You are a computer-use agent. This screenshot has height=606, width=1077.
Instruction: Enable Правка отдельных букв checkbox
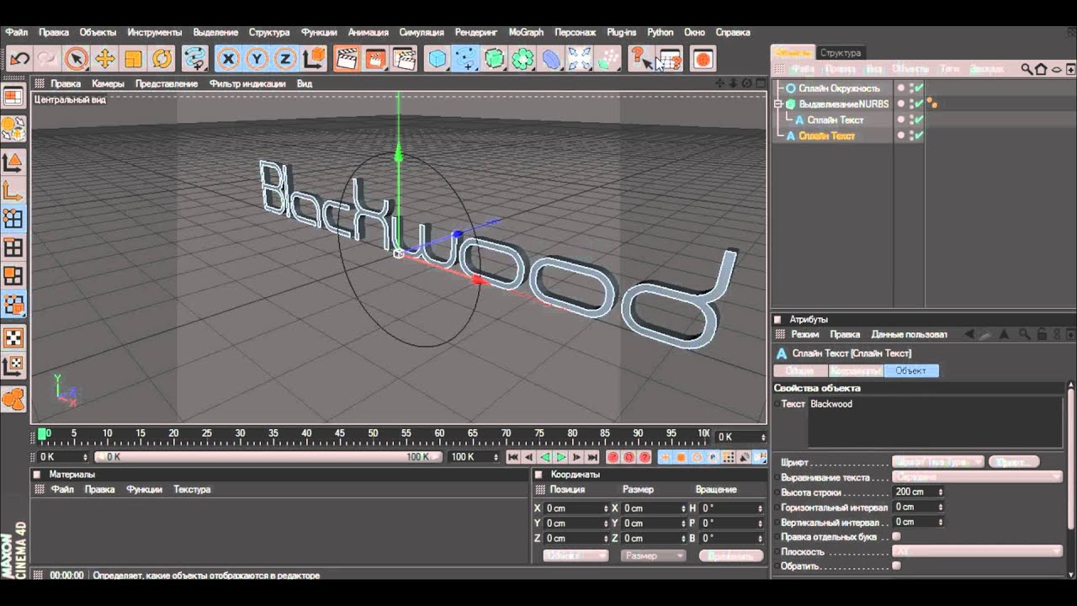896,536
